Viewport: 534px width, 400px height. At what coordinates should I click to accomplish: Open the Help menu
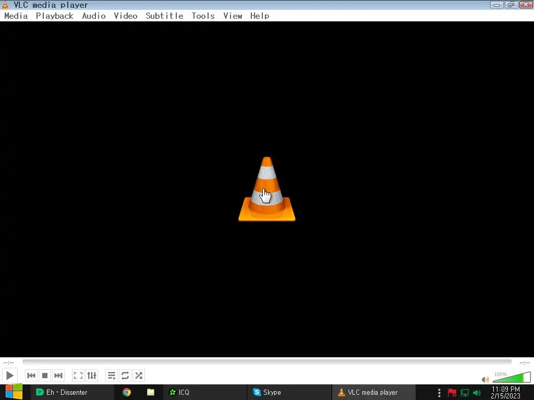point(260,16)
